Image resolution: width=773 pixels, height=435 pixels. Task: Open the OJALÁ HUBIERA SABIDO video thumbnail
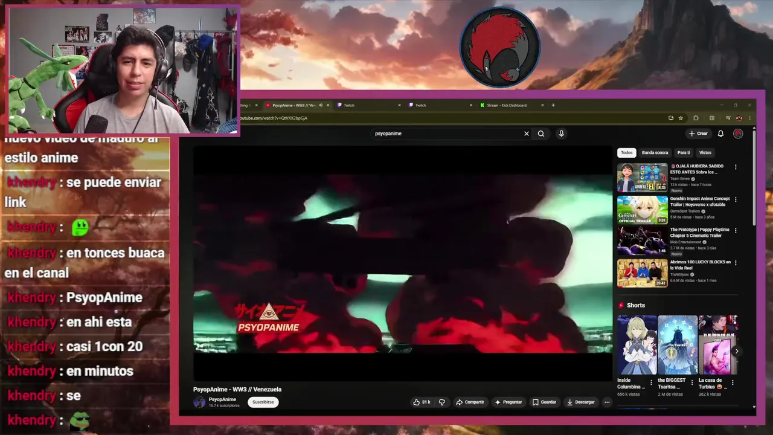(x=642, y=178)
